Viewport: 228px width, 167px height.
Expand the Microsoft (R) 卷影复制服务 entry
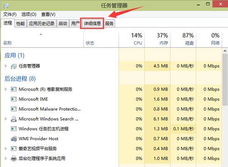point(6,89)
